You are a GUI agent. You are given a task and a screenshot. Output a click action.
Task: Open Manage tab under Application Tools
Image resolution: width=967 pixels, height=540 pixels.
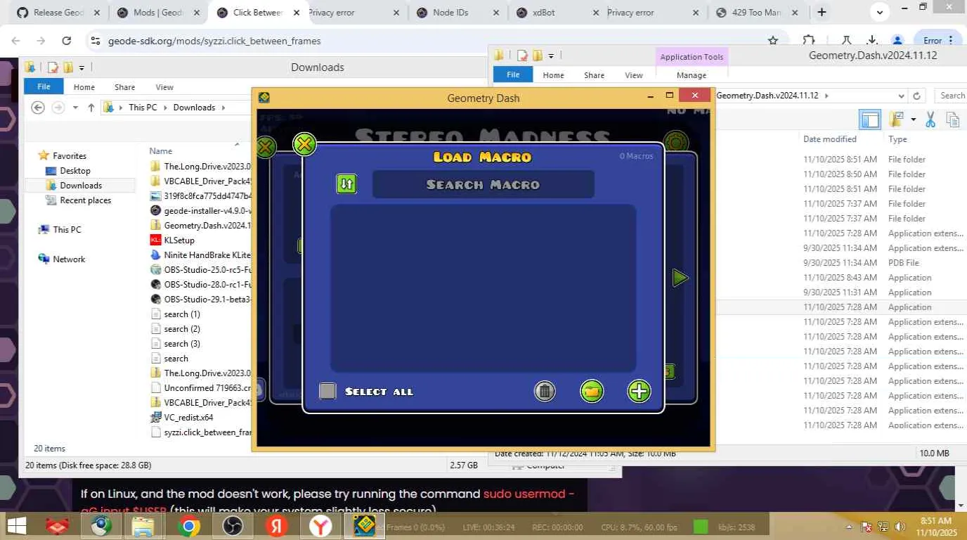pyautogui.click(x=692, y=75)
